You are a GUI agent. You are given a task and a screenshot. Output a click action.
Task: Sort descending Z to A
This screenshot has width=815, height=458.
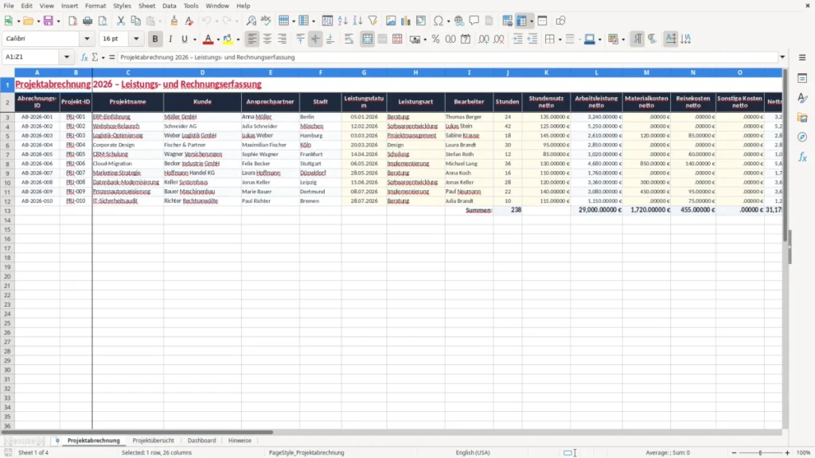[x=357, y=21]
